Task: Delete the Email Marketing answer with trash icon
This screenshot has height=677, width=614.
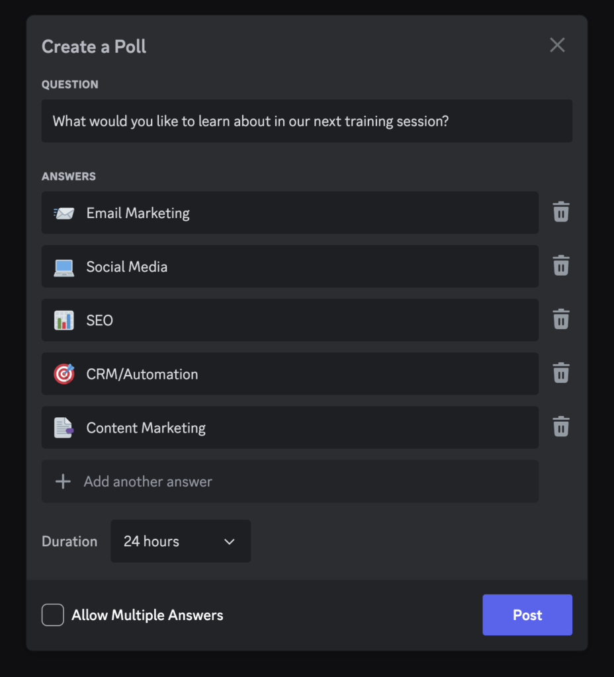Action: pyautogui.click(x=560, y=212)
